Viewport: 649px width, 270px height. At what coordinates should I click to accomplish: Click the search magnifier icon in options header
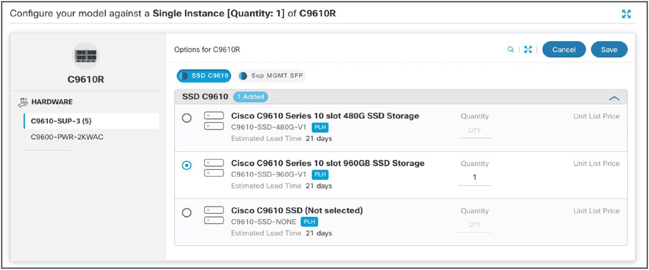[510, 49]
